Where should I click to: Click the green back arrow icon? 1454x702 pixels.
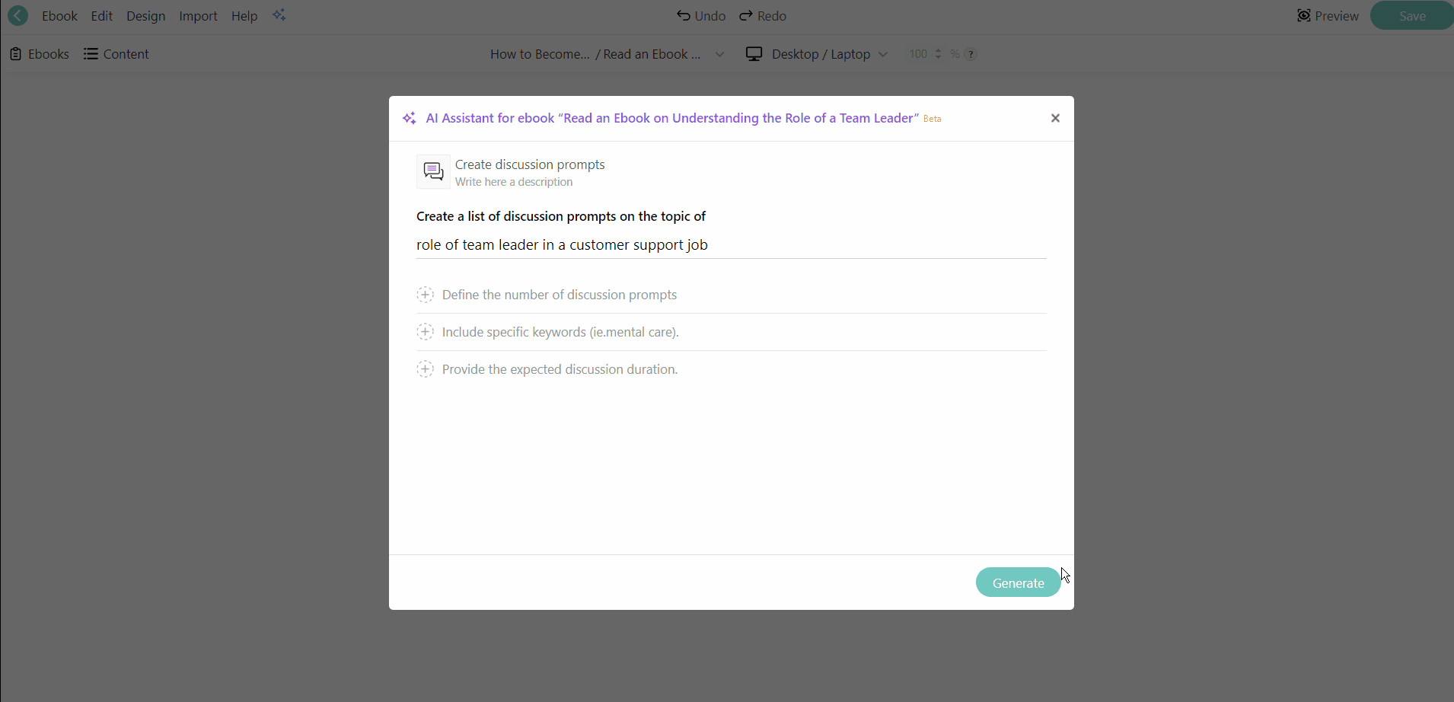click(18, 15)
